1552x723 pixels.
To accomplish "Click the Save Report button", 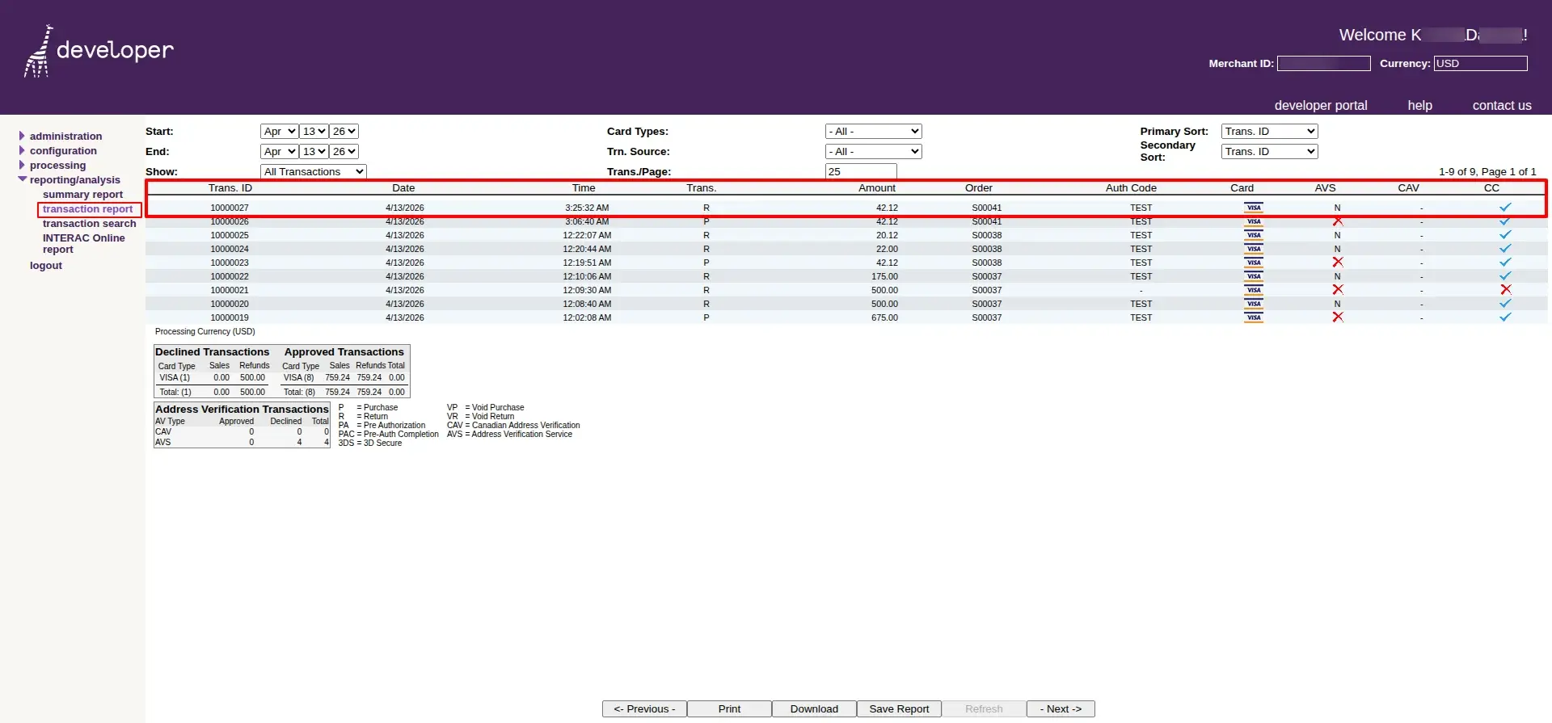I will (899, 708).
